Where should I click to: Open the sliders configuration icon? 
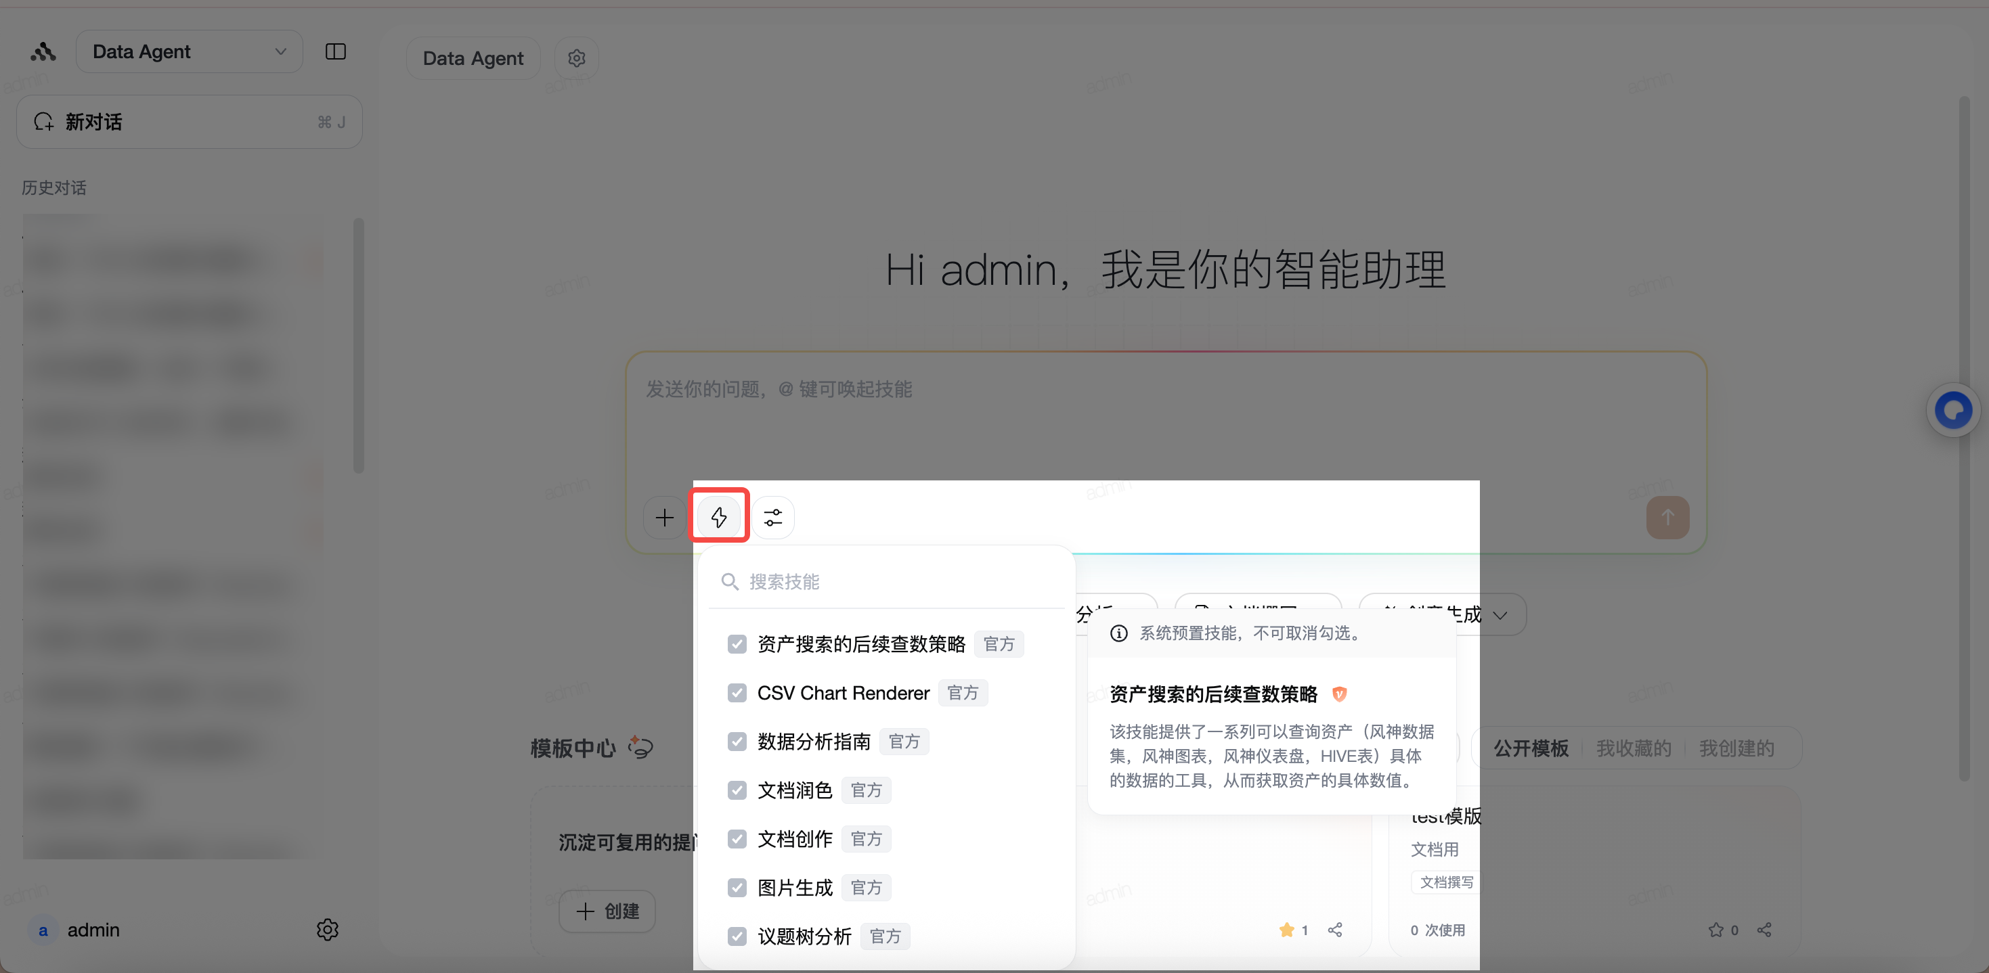click(773, 517)
